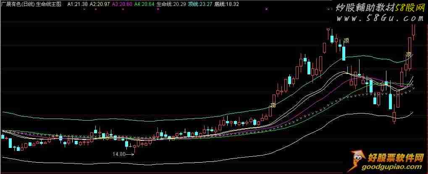Image resolution: width=428 pixels, height=174 pixels.
Task: Click the 顶 marker at breakout candle
Action: point(273,105)
